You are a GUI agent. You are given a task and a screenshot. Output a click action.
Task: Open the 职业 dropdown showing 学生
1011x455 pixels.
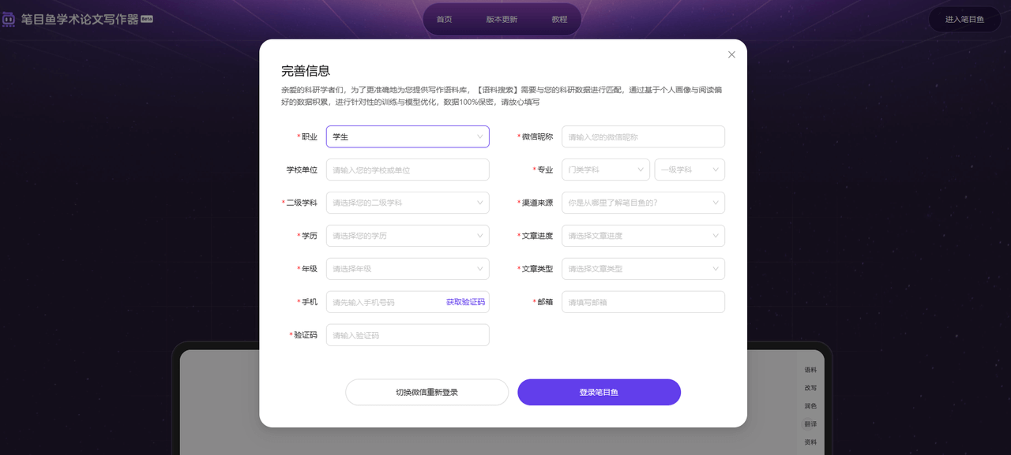click(x=408, y=136)
